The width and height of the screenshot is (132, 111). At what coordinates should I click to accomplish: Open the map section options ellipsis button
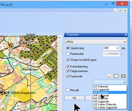pos(109,76)
